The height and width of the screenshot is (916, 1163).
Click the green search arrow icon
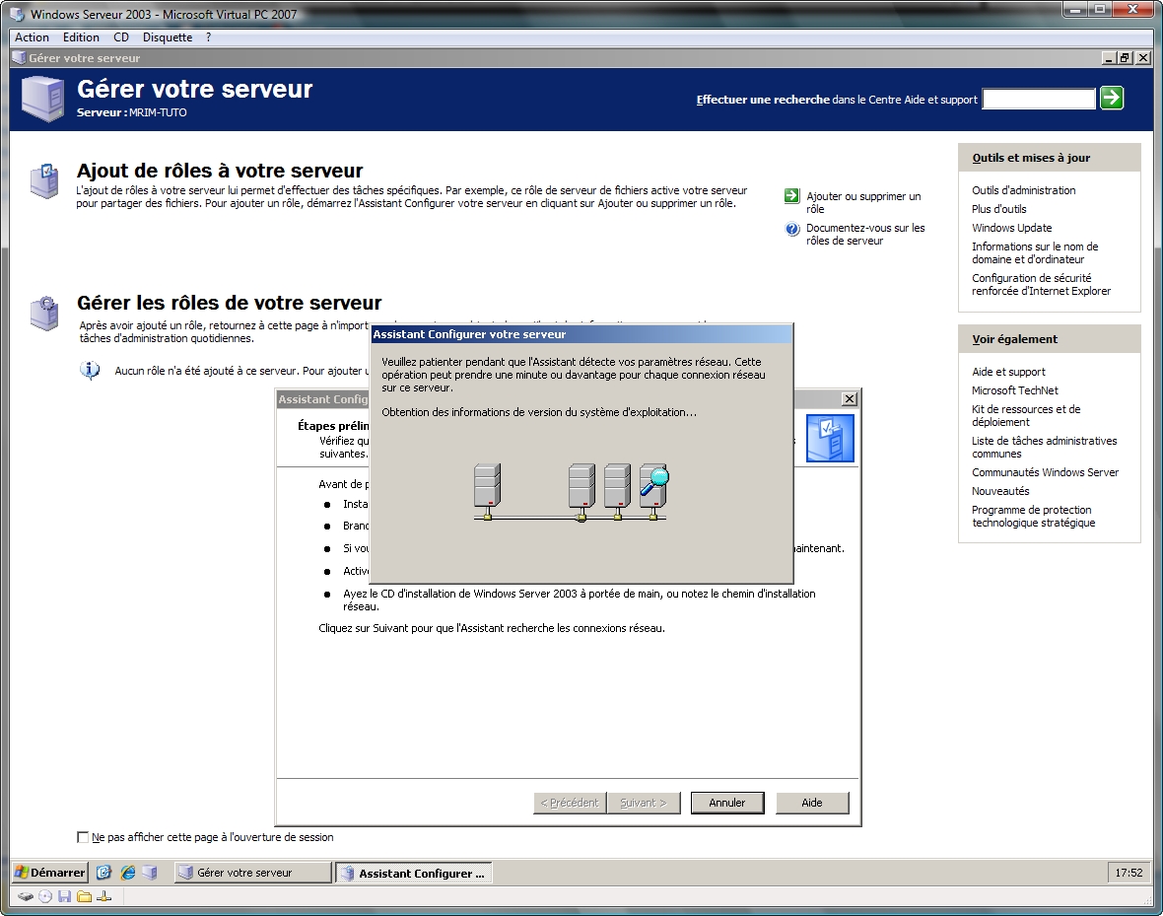[x=1111, y=98]
